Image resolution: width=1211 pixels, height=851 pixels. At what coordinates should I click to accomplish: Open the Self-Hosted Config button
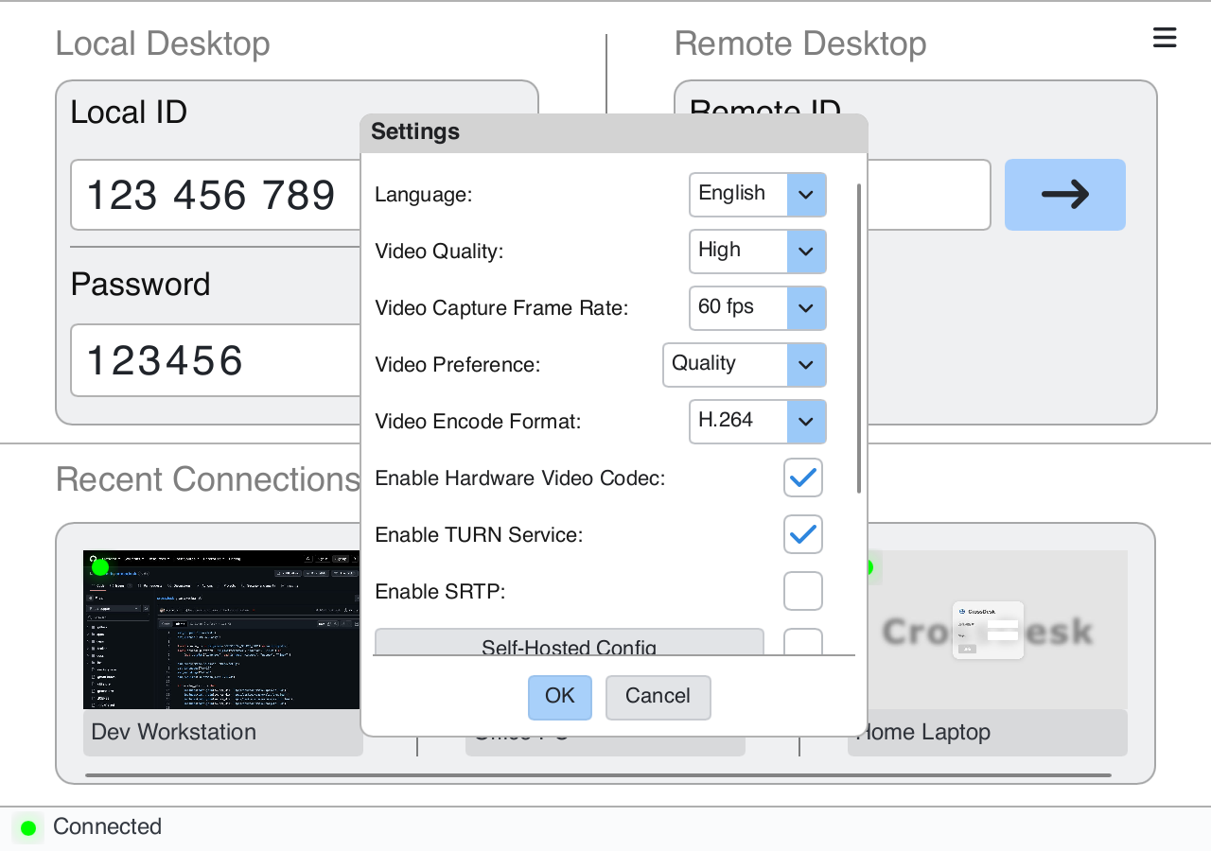pyautogui.click(x=570, y=642)
